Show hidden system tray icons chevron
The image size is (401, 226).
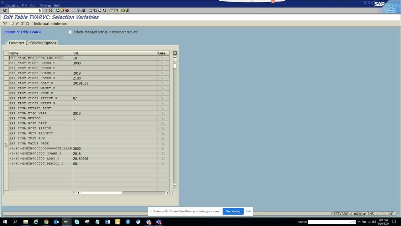pos(359,222)
